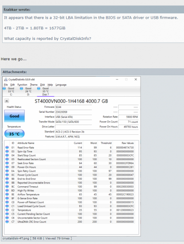Viewport: 184px width, 244px height.
Task: Open the File menu in CrystalDiskInfo
Action: (6, 85)
